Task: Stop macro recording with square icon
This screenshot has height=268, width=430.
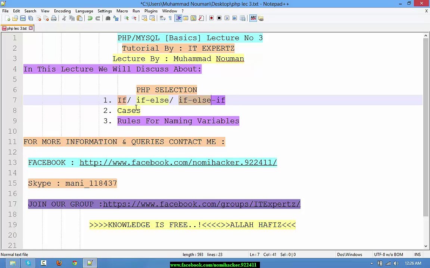Action: [x=219, y=18]
